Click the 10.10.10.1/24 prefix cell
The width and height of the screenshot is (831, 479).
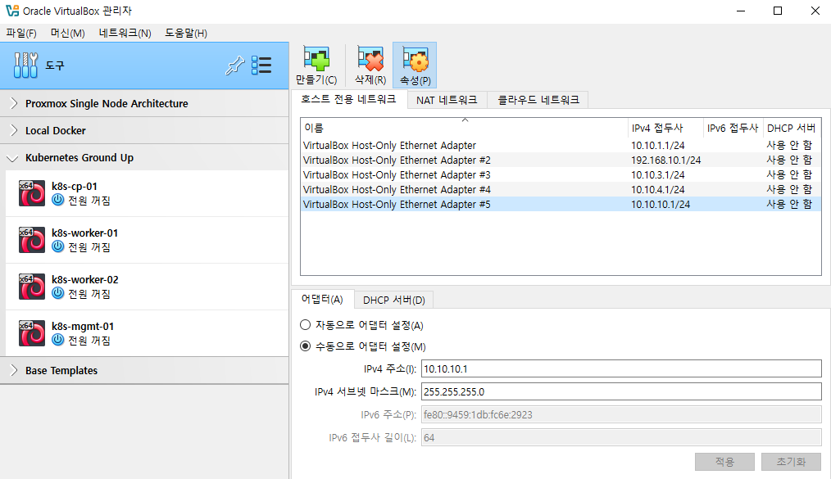pyautogui.click(x=661, y=205)
